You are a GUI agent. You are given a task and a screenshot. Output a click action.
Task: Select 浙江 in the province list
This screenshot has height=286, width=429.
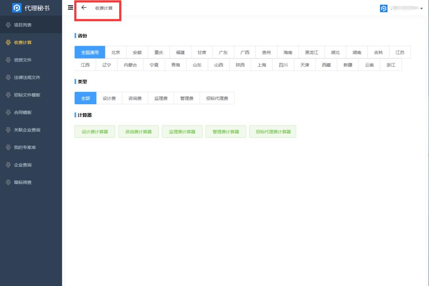pos(391,64)
